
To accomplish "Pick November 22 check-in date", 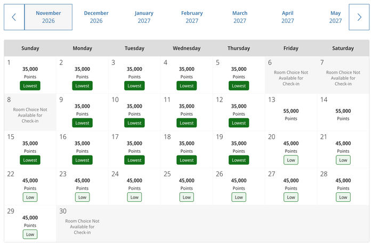I will [30, 186].
